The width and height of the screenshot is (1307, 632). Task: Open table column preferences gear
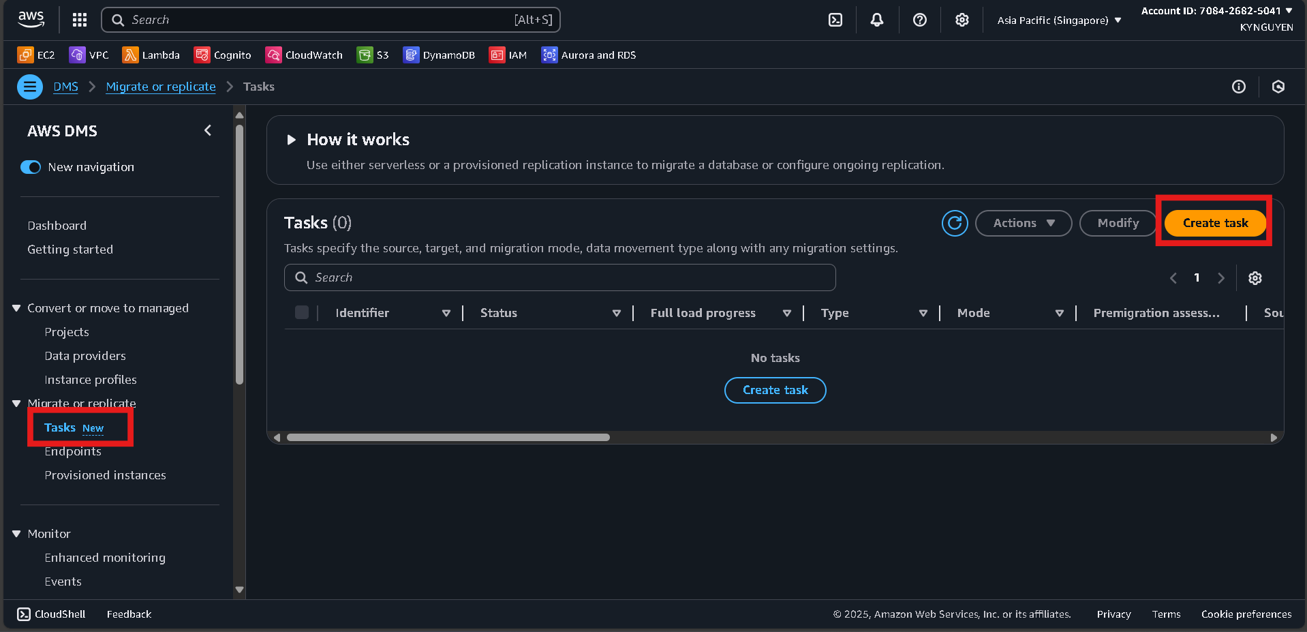tap(1255, 277)
